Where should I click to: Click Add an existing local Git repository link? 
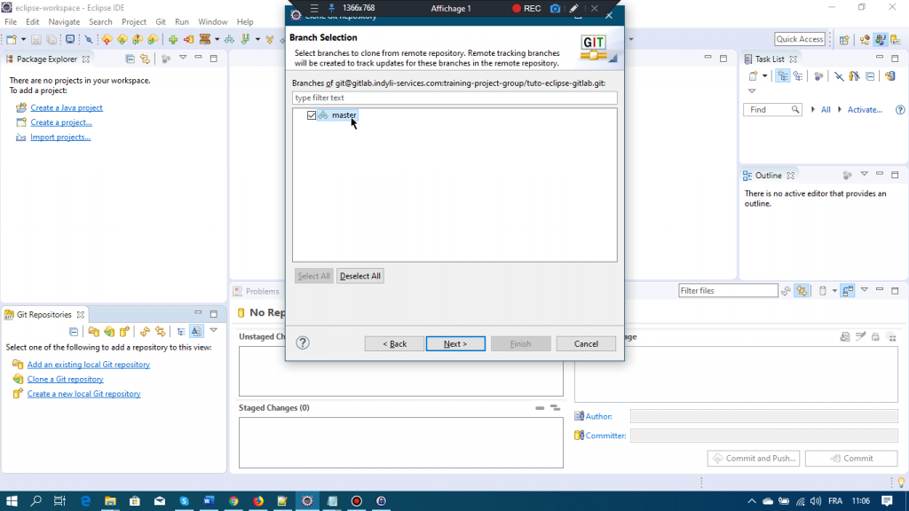click(x=88, y=365)
